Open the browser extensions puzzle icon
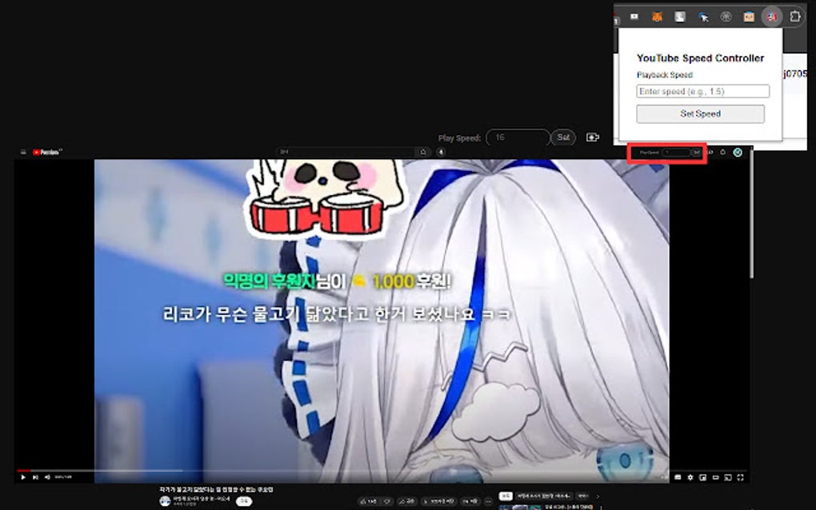 795,16
